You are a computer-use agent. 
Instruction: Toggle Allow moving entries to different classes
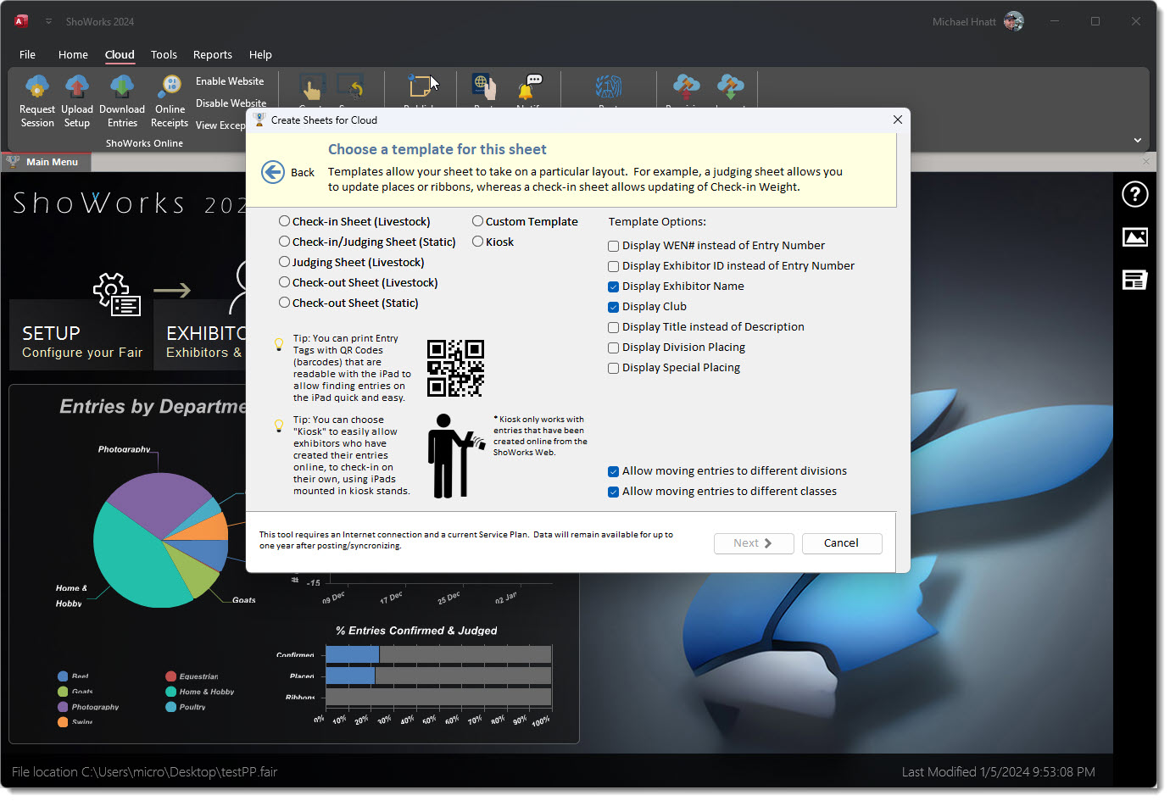(x=613, y=492)
